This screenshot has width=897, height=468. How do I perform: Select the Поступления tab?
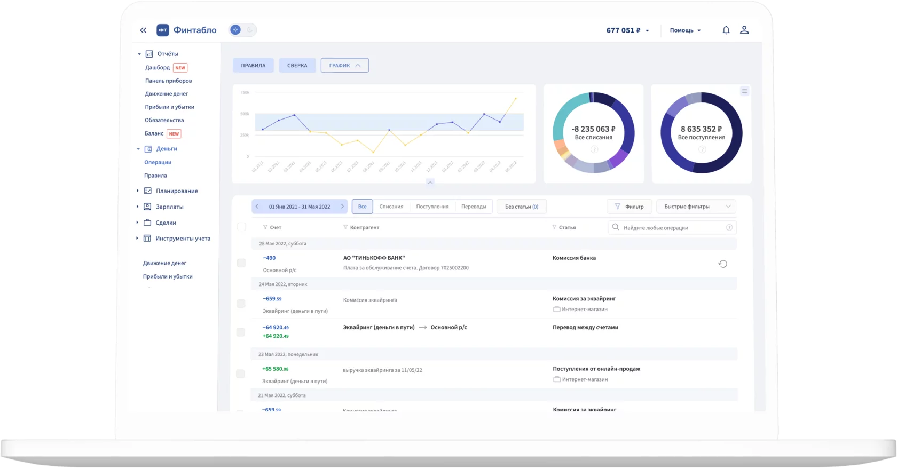tap(432, 206)
